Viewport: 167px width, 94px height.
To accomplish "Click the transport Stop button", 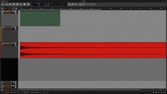I will (x=14, y=4).
